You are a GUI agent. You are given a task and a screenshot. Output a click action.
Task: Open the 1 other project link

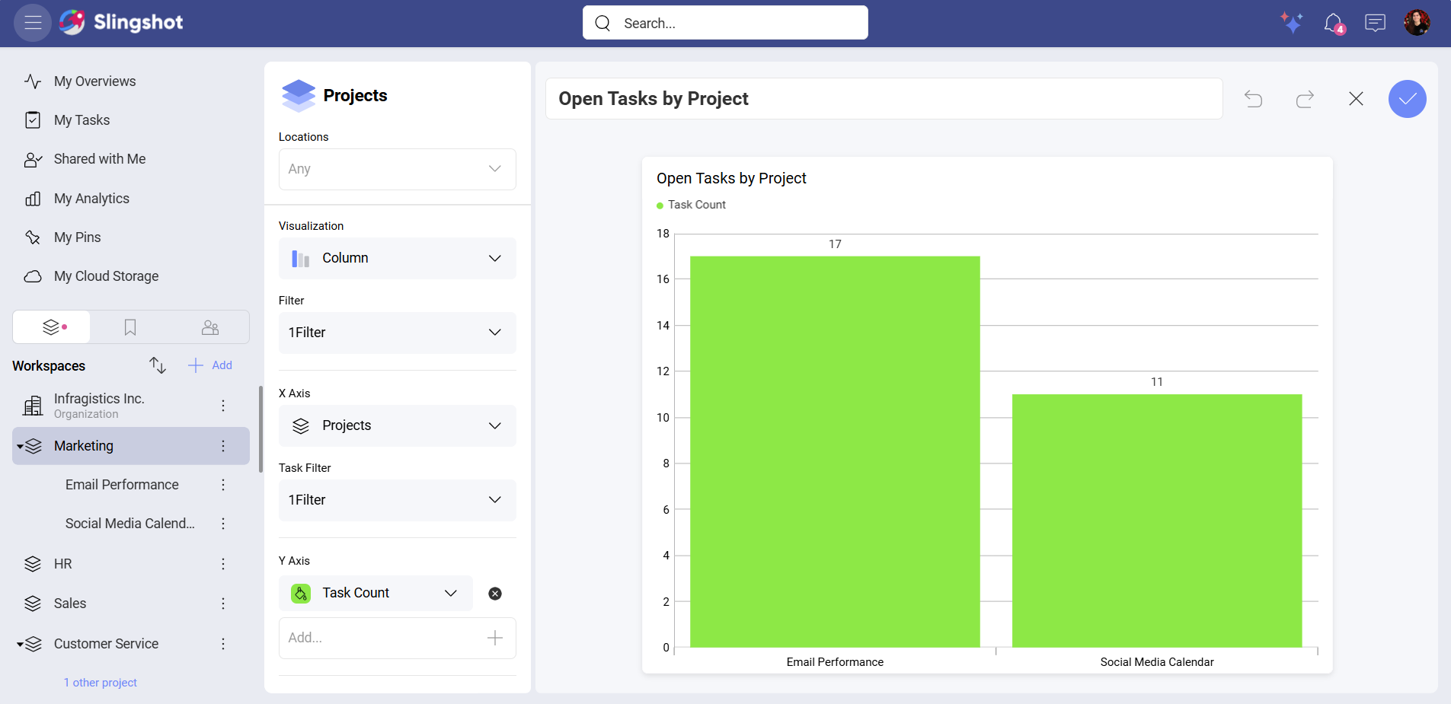100,682
